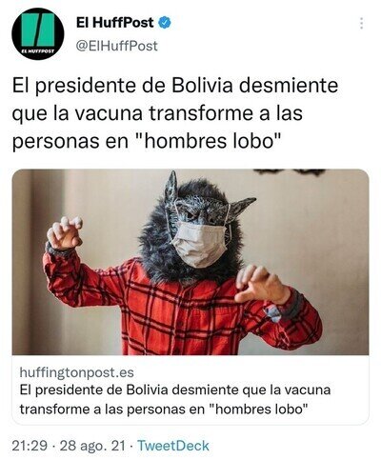Click the EL HUFFPOST label inside avatar
The height and width of the screenshot is (460, 381).
(x=37, y=50)
